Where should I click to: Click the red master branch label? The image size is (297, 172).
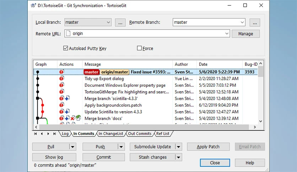(x=92, y=72)
